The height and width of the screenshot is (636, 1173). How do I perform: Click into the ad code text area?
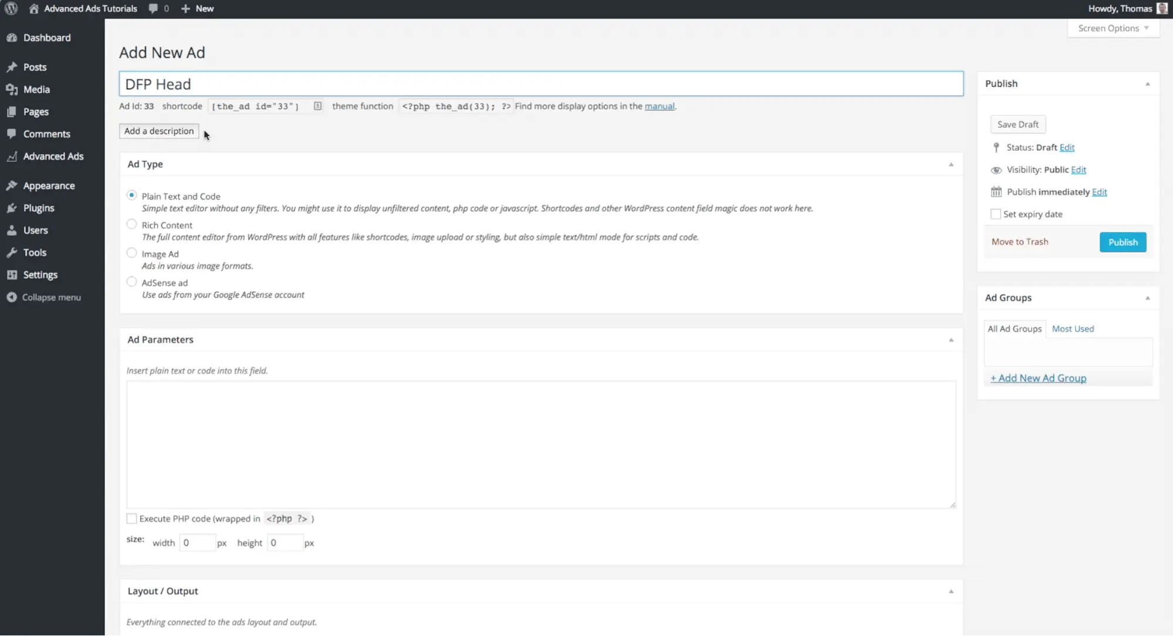(540, 444)
